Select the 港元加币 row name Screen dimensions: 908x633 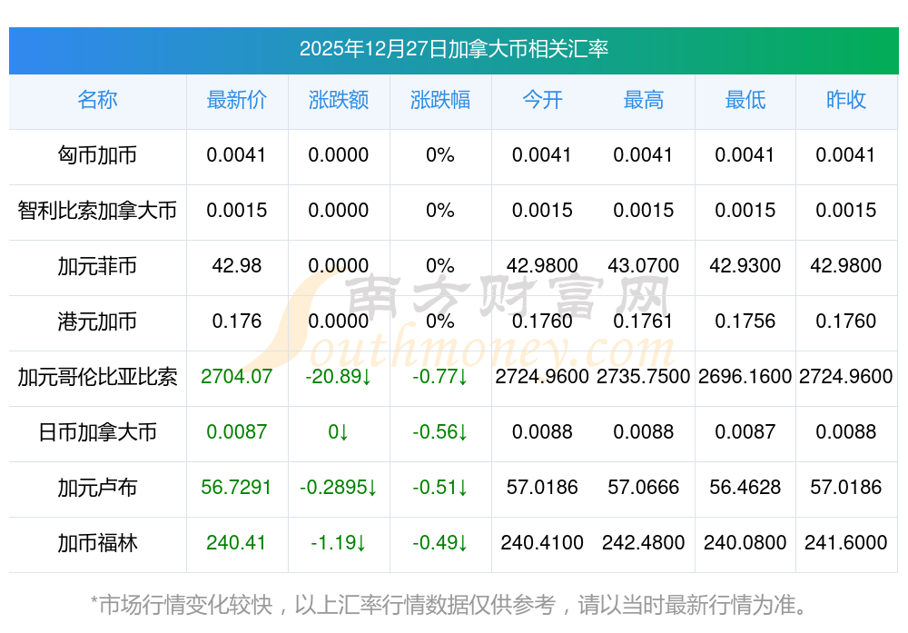(97, 321)
